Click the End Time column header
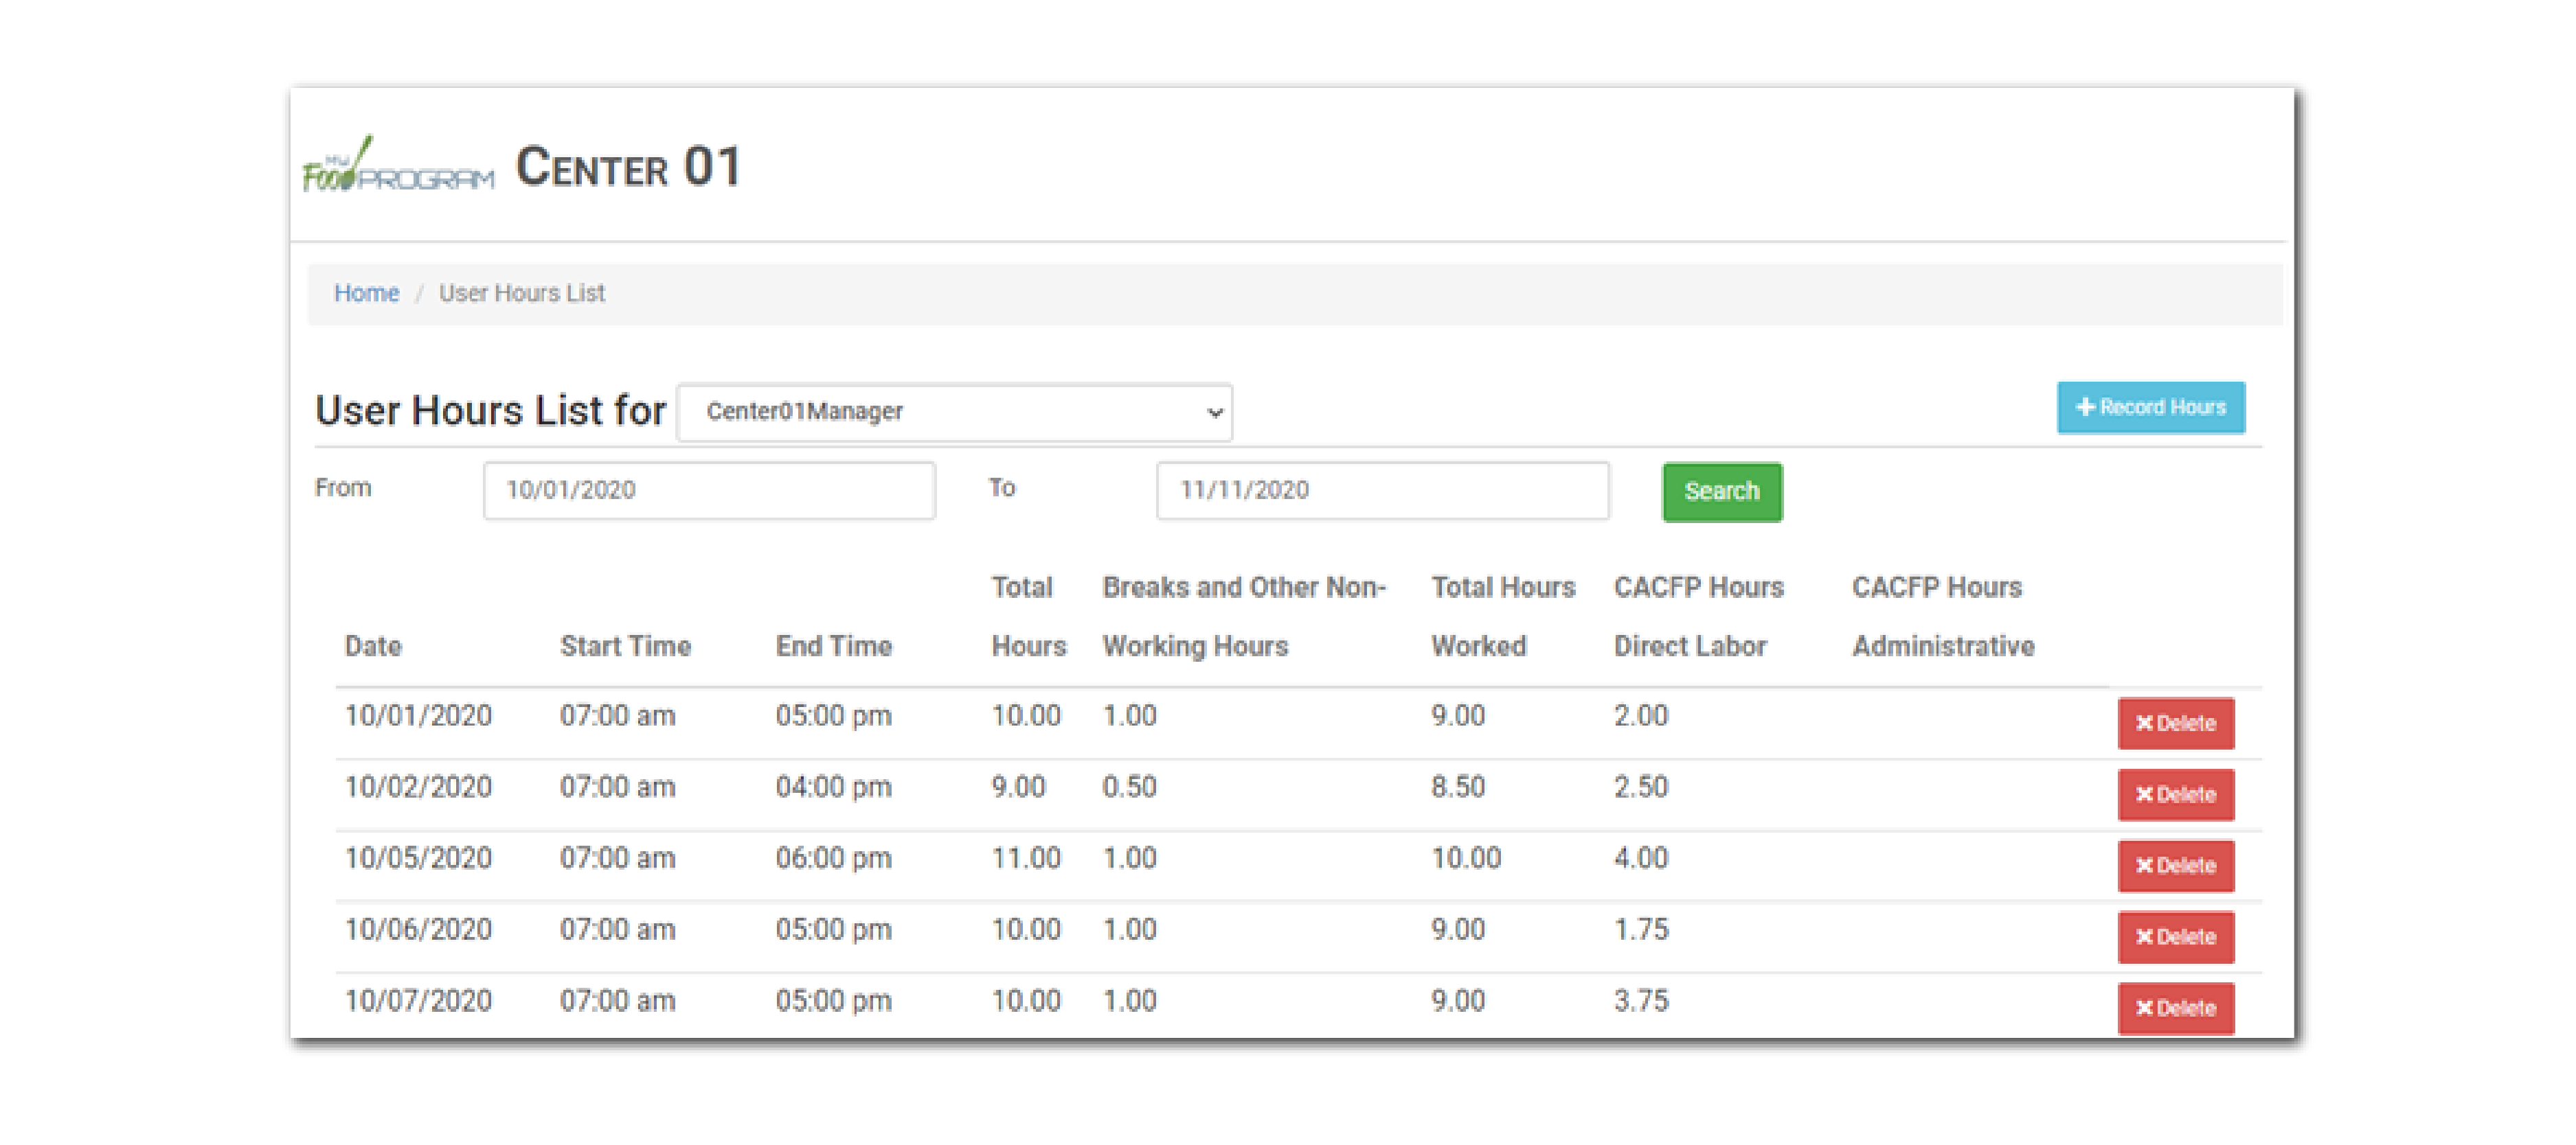Image resolution: width=2576 pixels, height=1145 pixels. (833, 647)
